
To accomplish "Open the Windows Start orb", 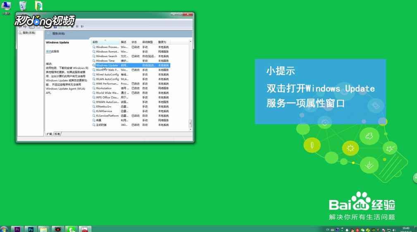I will pos(4,230).
